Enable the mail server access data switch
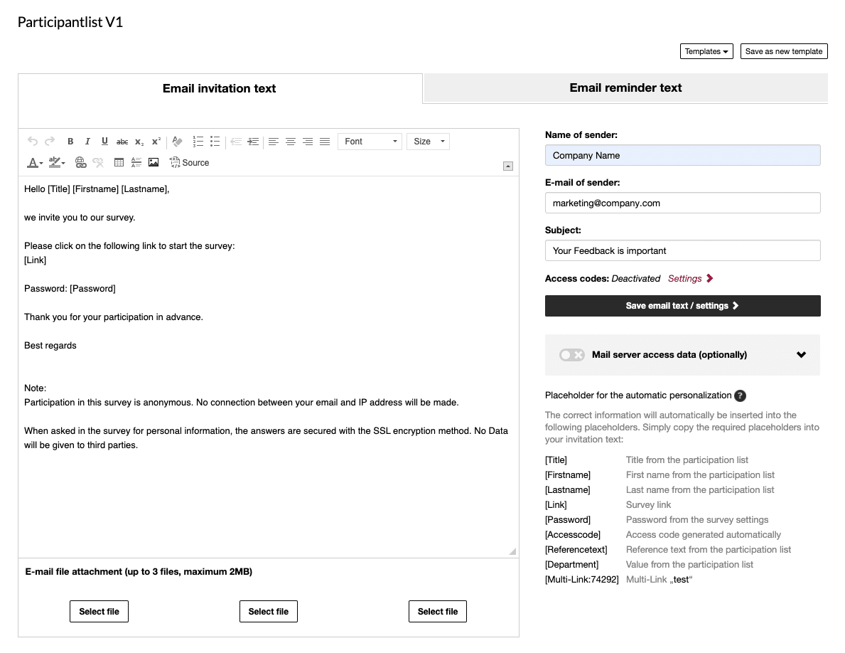The width and height of the screenshot is (845, 653). click(x=571, y=354)
